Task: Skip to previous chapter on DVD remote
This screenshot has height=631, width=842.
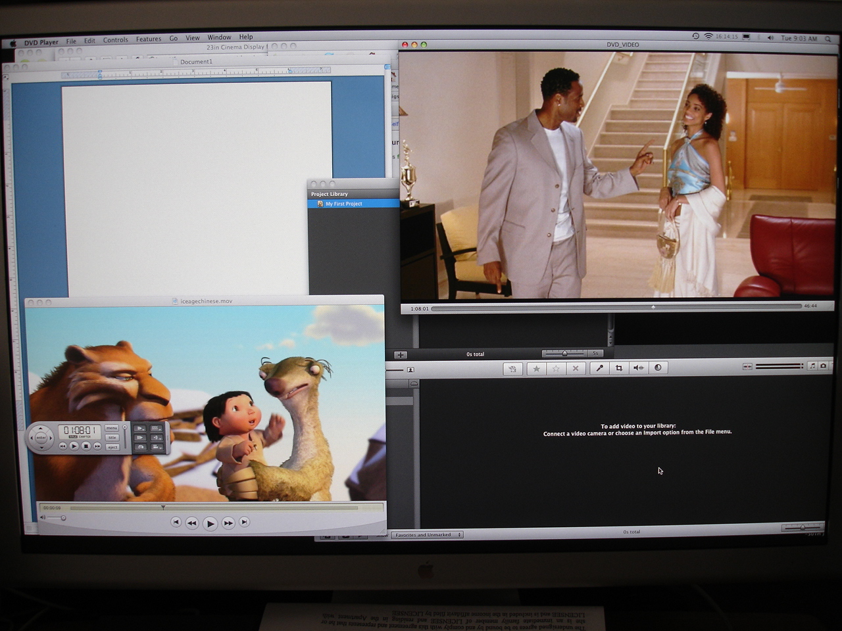Action: 63,446
